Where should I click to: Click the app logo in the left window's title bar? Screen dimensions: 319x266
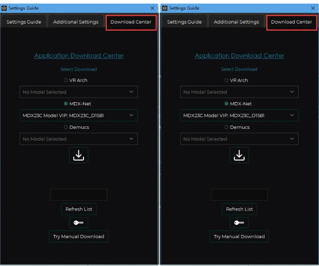(x=4, y=8)
